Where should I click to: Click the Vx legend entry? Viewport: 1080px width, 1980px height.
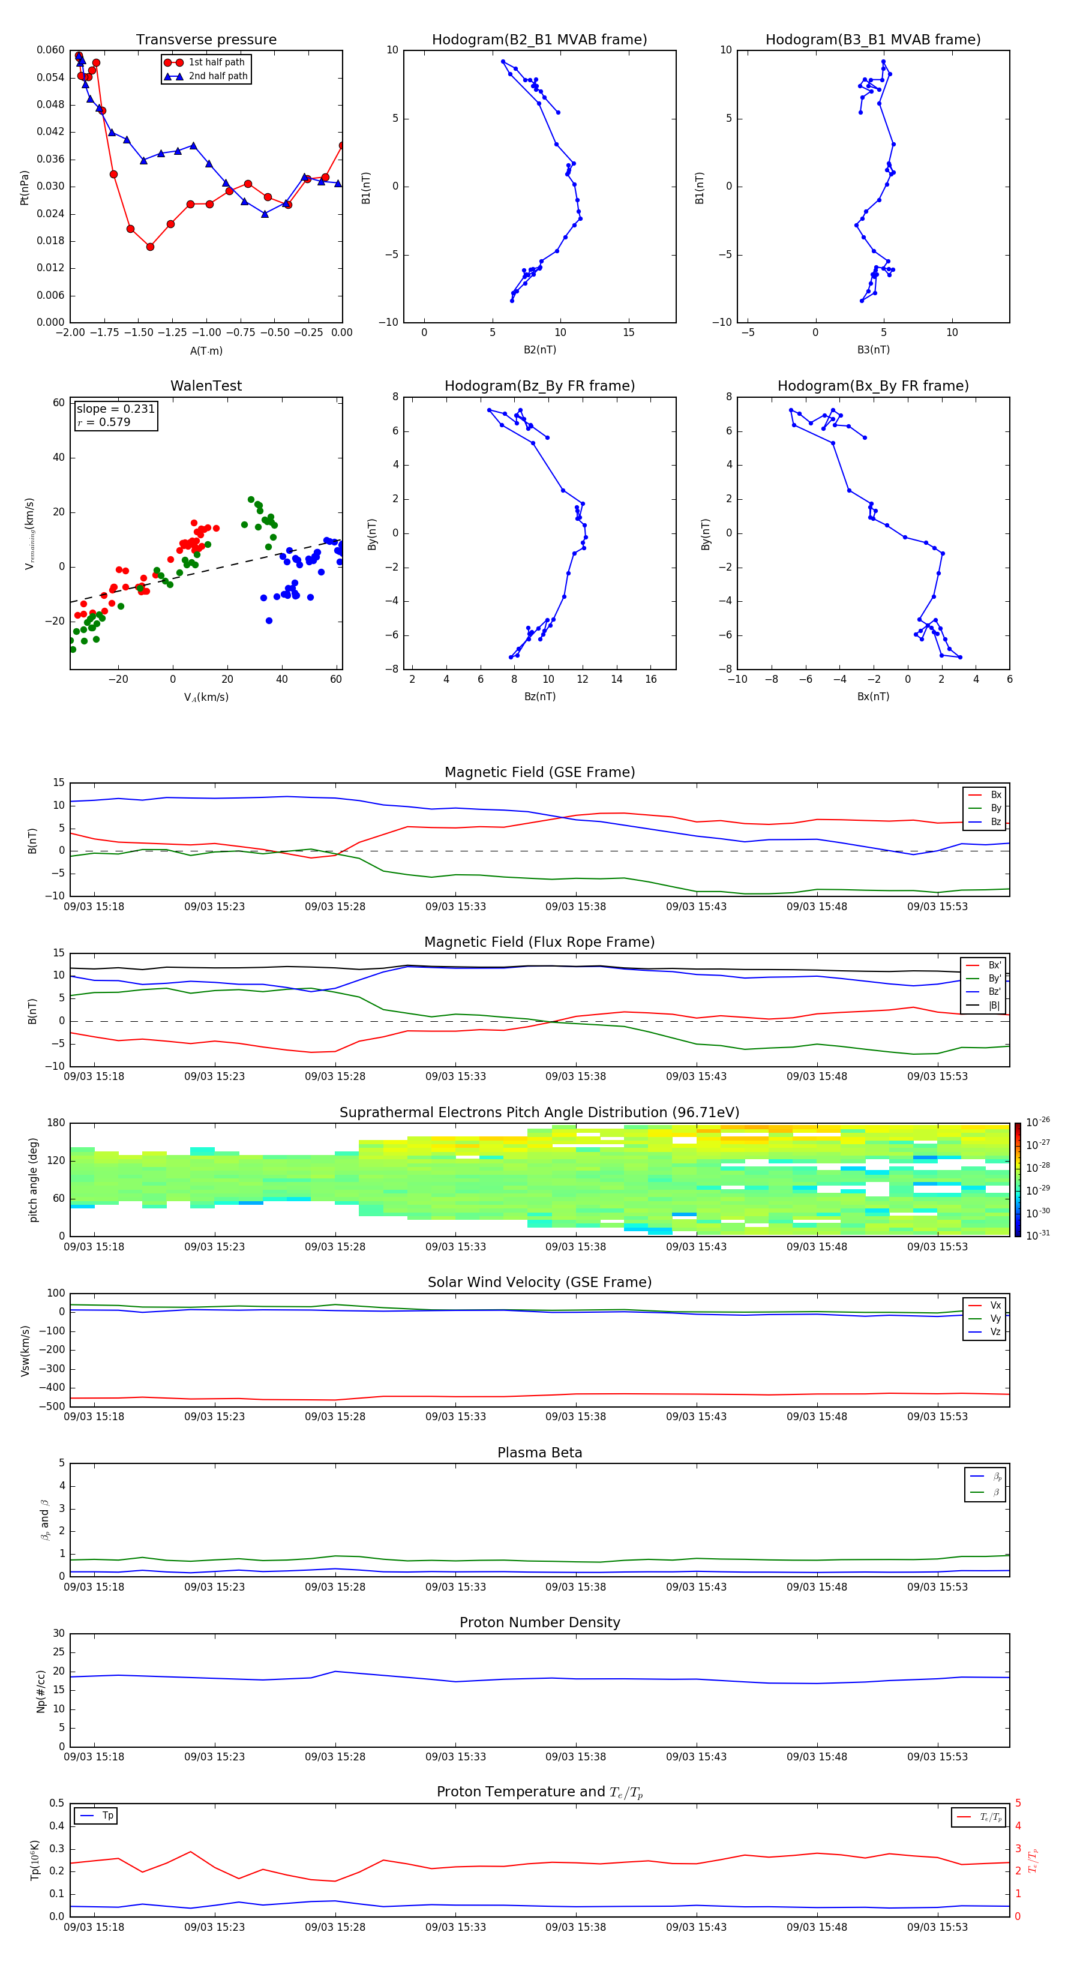985,1306
